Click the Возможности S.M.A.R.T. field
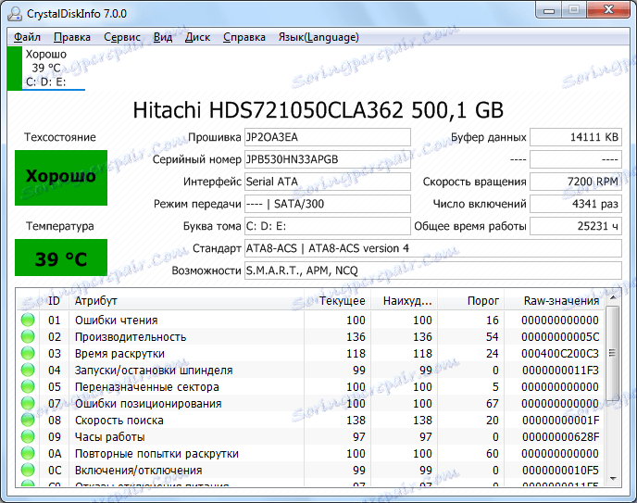 (x=432, y=270)
